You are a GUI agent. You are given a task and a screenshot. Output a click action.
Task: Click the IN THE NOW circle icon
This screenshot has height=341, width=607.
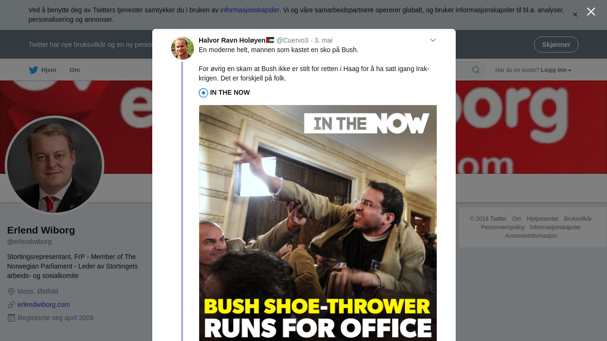coord(203,93)
